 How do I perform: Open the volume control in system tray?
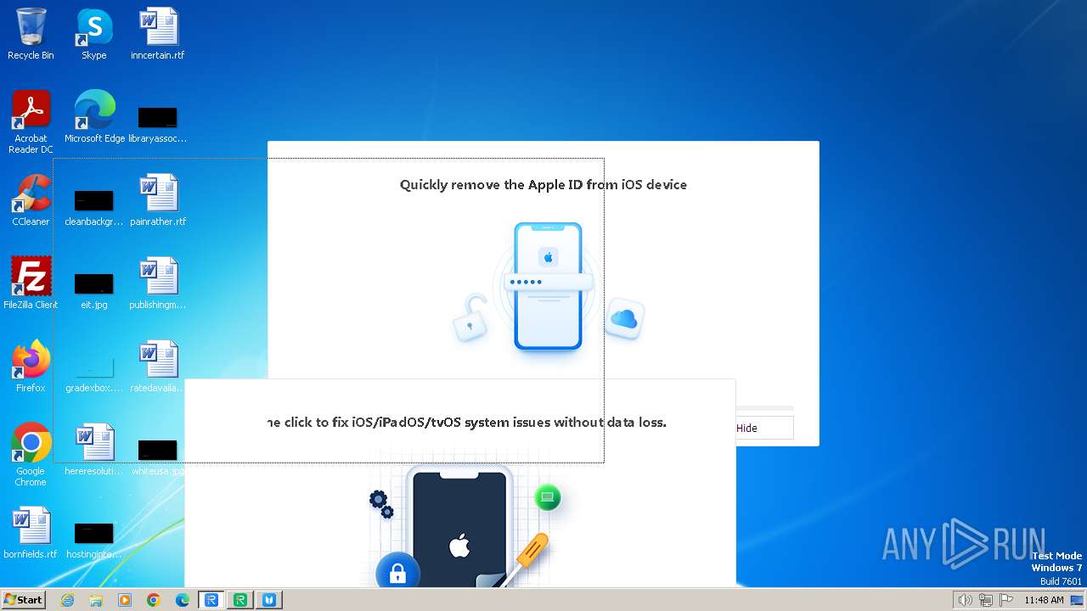(965, 600)
